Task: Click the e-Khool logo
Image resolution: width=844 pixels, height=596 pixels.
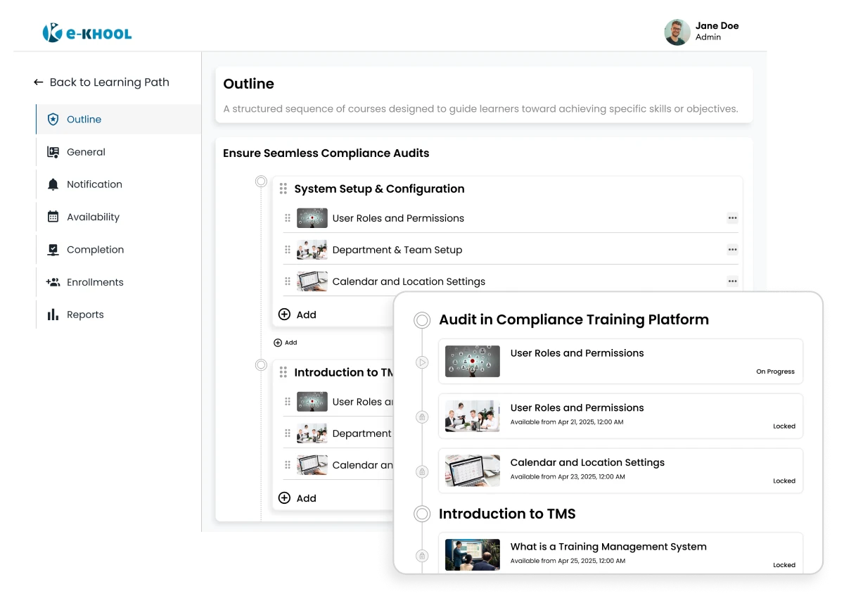Action: click(87, 32)
